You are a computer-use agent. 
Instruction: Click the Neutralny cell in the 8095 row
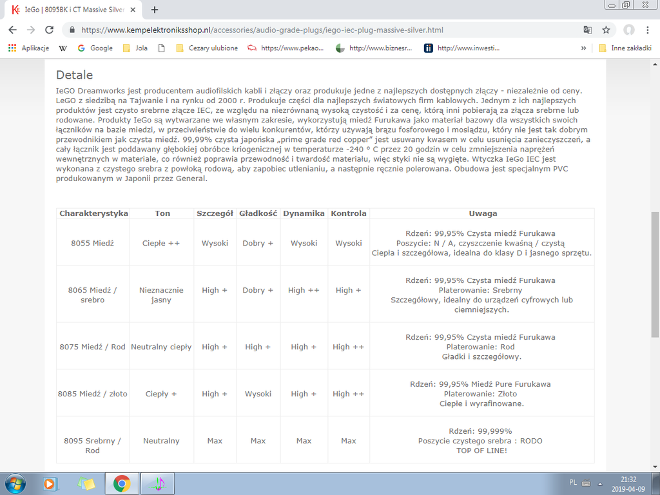(161, 441)
